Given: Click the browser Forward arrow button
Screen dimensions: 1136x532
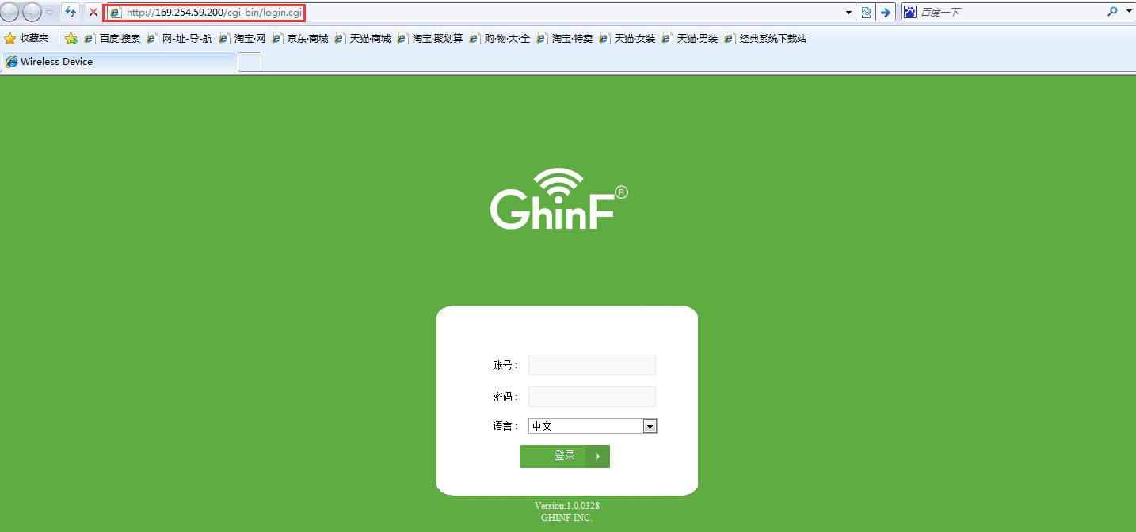Looking at the screenshot, I should (32, 12).
